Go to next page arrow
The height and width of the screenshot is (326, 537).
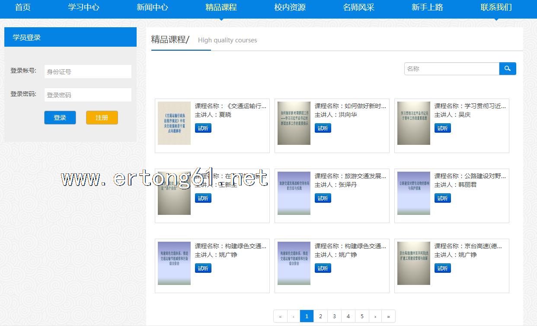tap(375, 316)
